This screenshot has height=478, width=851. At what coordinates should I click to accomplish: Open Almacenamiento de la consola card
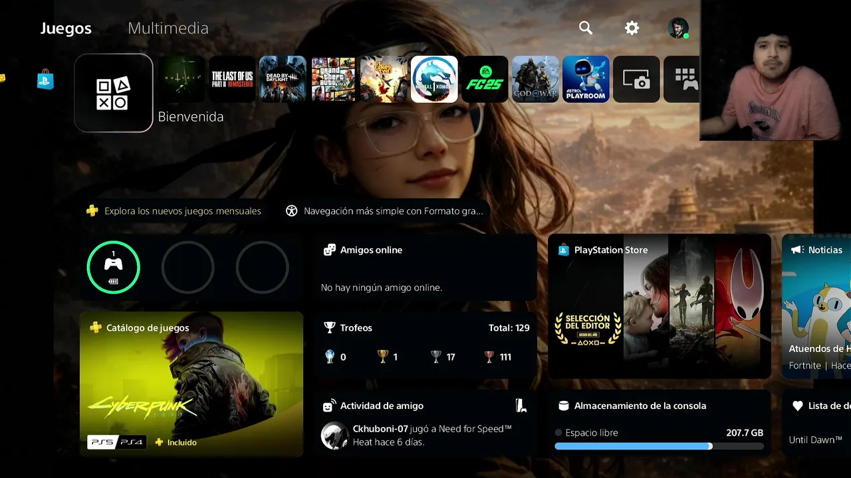660,424
